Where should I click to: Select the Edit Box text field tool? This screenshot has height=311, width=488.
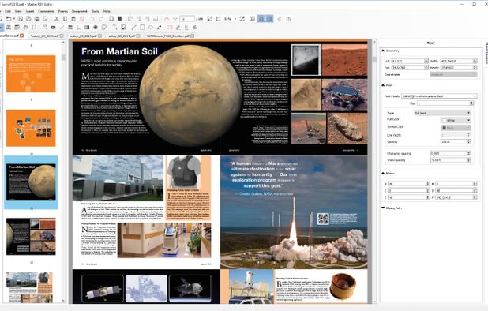[53, 28]
